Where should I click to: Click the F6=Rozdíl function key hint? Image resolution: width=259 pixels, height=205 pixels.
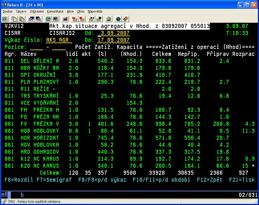click(19, 180)
